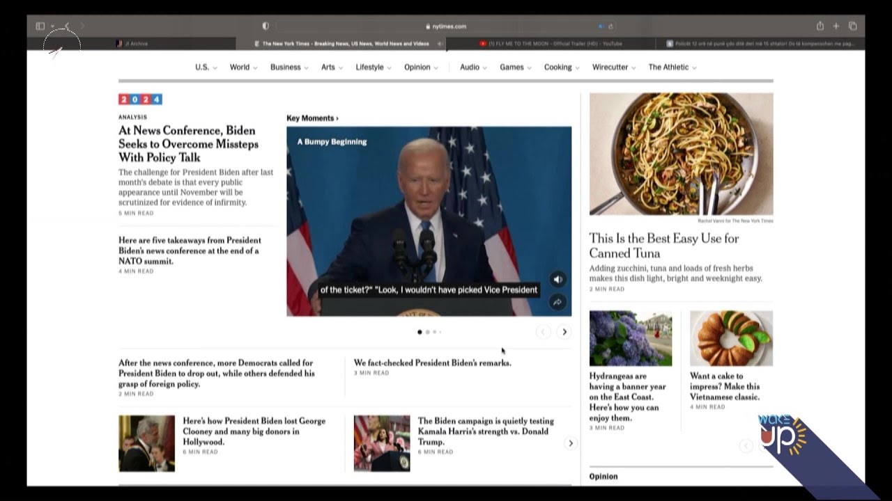This screenshot has height=501, width=892.
Task: Select The New York Times tab
Action: [341, 44]
